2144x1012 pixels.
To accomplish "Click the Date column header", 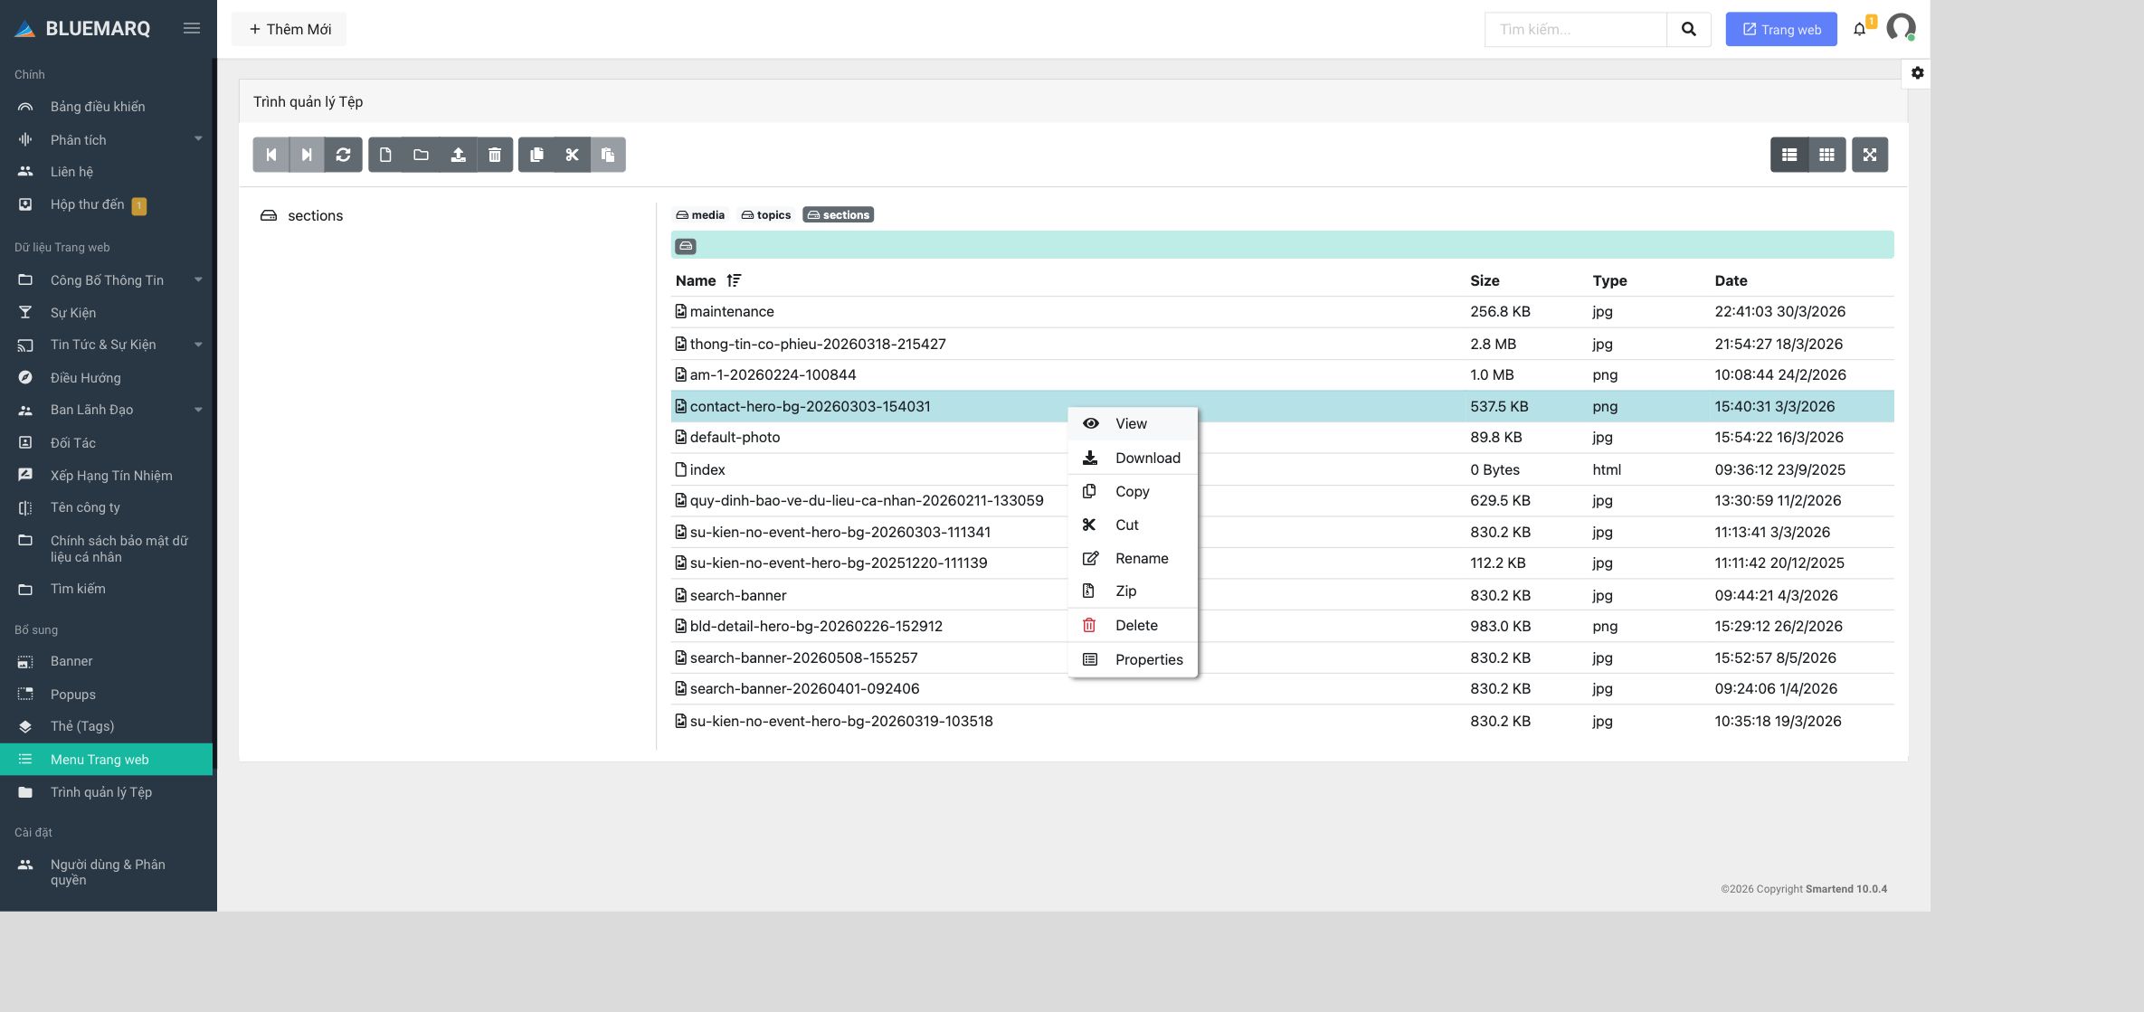I will (x=1731, y=280).
